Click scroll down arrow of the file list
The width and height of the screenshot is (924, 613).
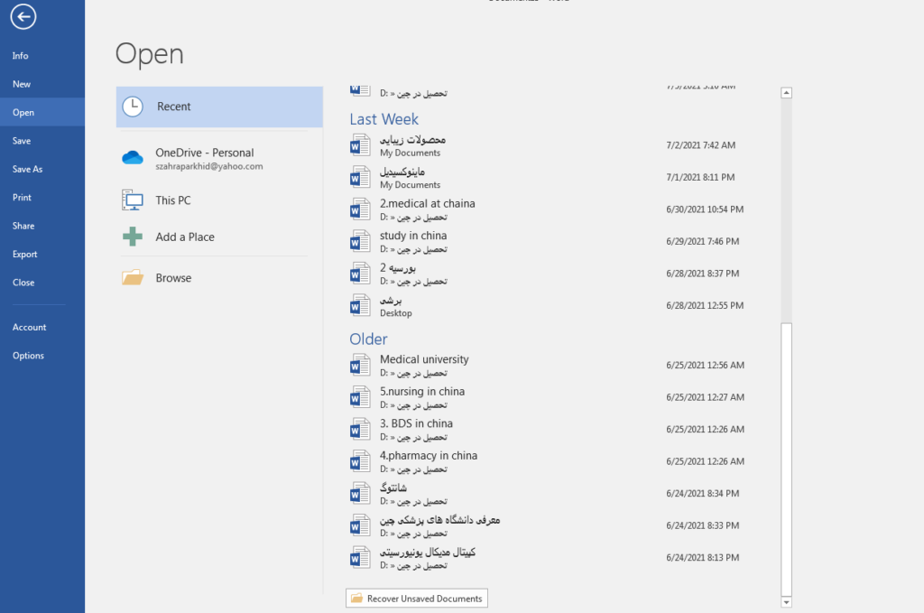coord(786,602)
